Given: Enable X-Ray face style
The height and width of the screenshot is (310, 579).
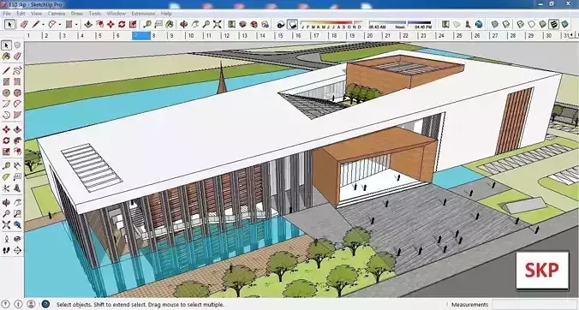Looking at the screenshot, I should 495,24.
